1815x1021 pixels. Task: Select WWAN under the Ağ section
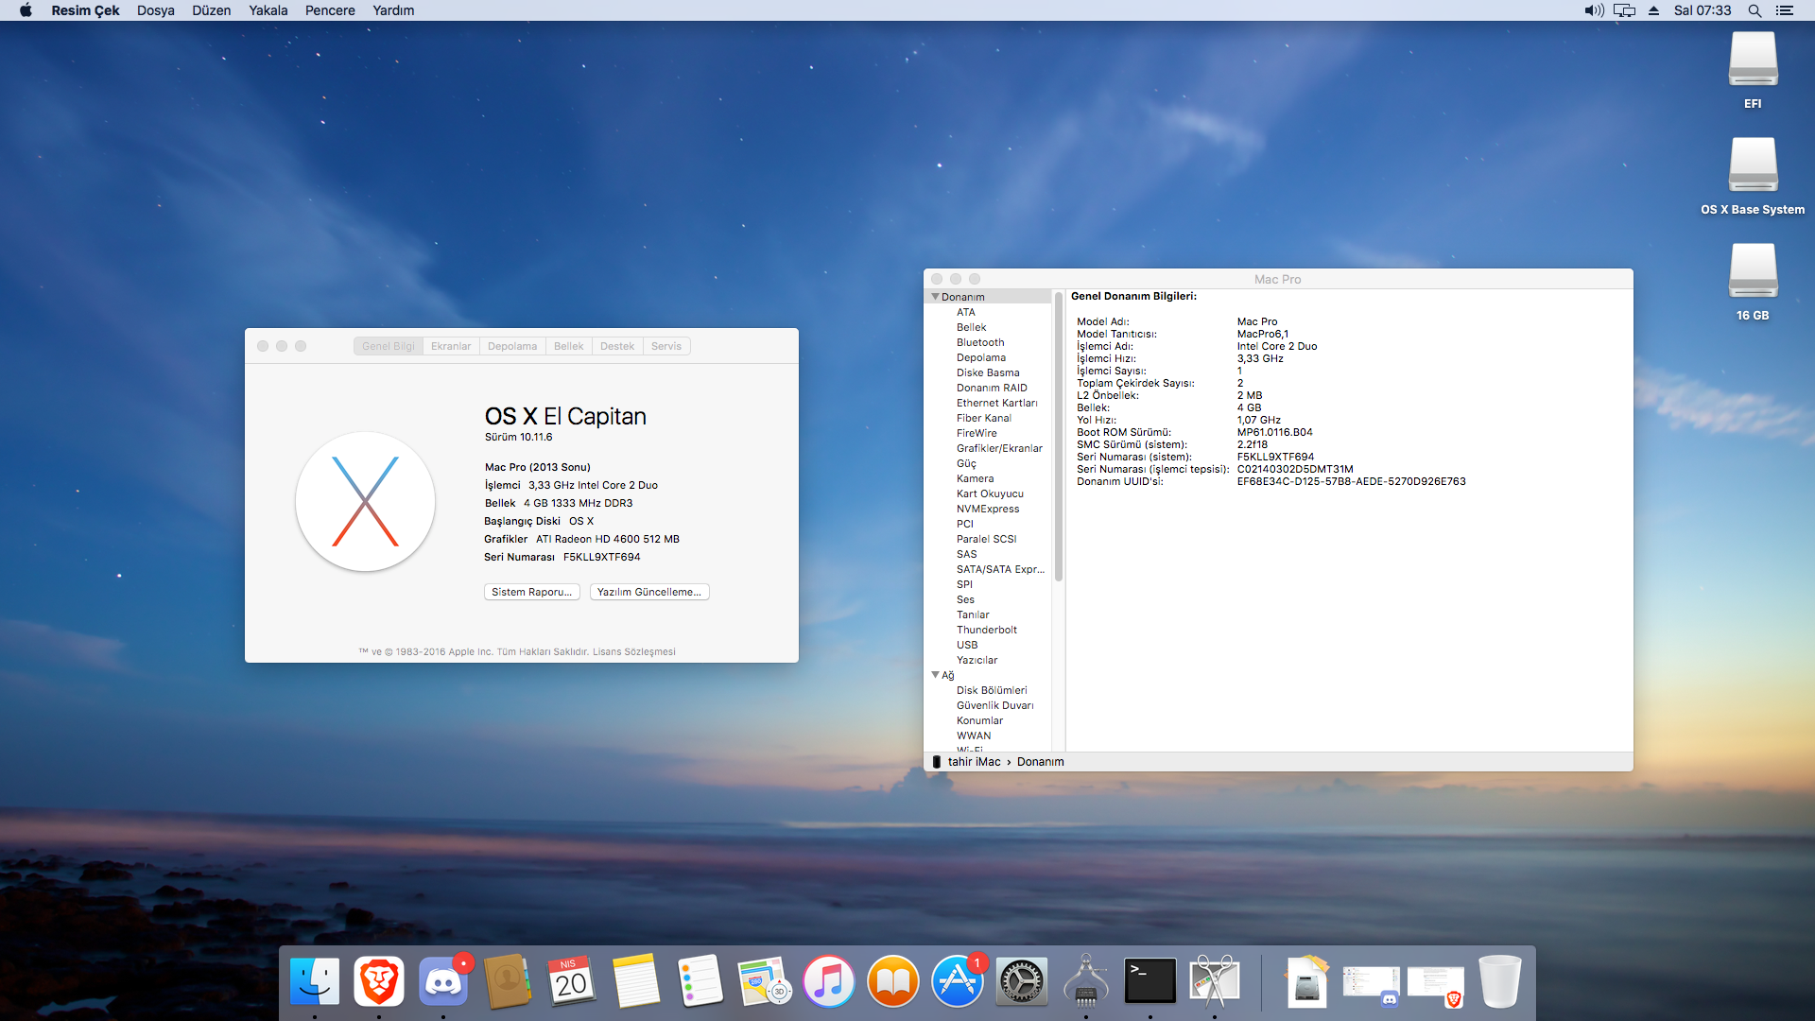974,735
